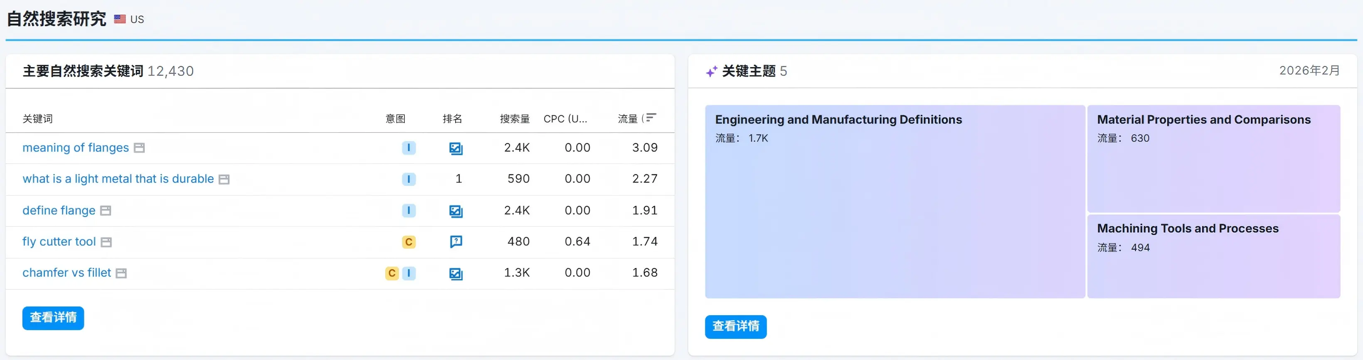Click commercial C badge for chamfer vs fillet

coord(392,273)
